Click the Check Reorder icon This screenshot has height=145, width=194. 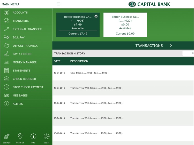pos(6,79)
